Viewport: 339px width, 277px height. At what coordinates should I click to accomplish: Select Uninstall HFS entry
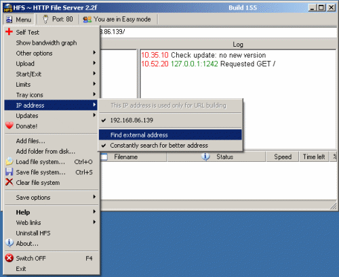click(51, 233)
